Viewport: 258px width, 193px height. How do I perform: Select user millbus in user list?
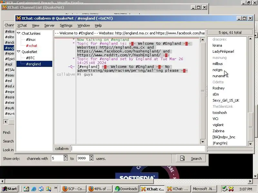(217, 64)
